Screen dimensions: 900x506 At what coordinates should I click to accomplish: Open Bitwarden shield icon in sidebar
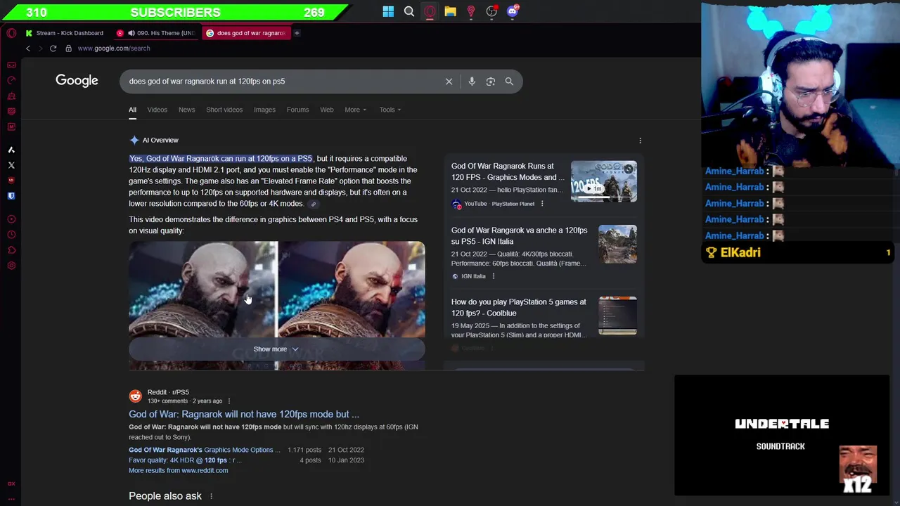(11, 196)
